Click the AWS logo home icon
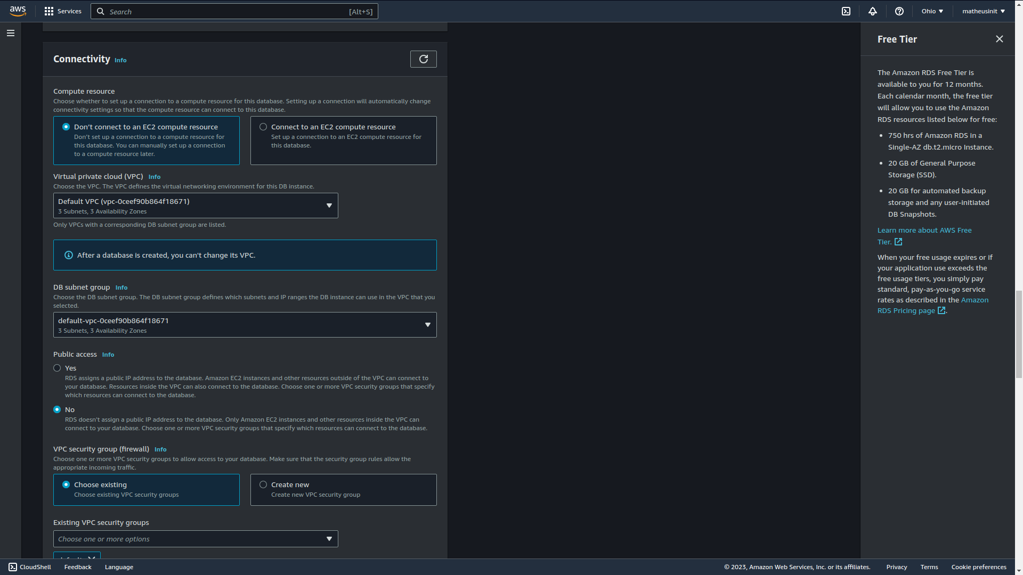The width and height of the screenshot is (1023, 575). click(x=17, y=11)
